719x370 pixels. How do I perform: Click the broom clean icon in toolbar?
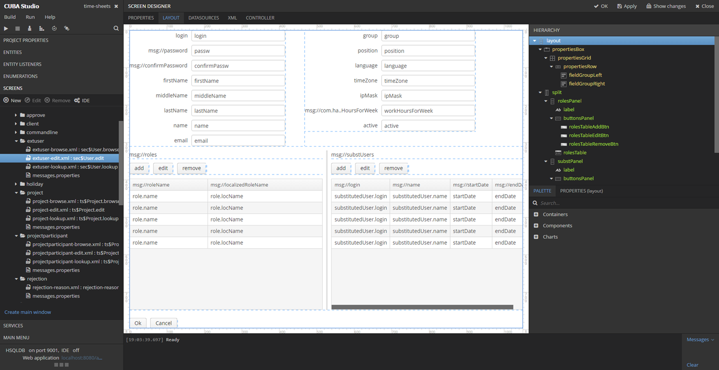coord(29,28)
